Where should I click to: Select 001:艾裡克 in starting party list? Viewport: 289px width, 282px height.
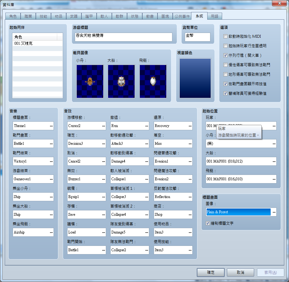pos(38,43)
